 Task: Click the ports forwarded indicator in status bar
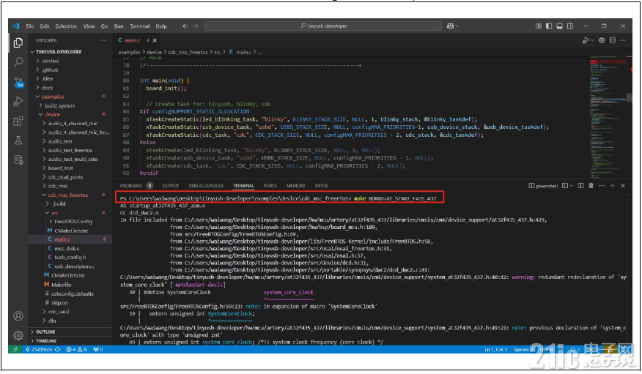point(98,349)
